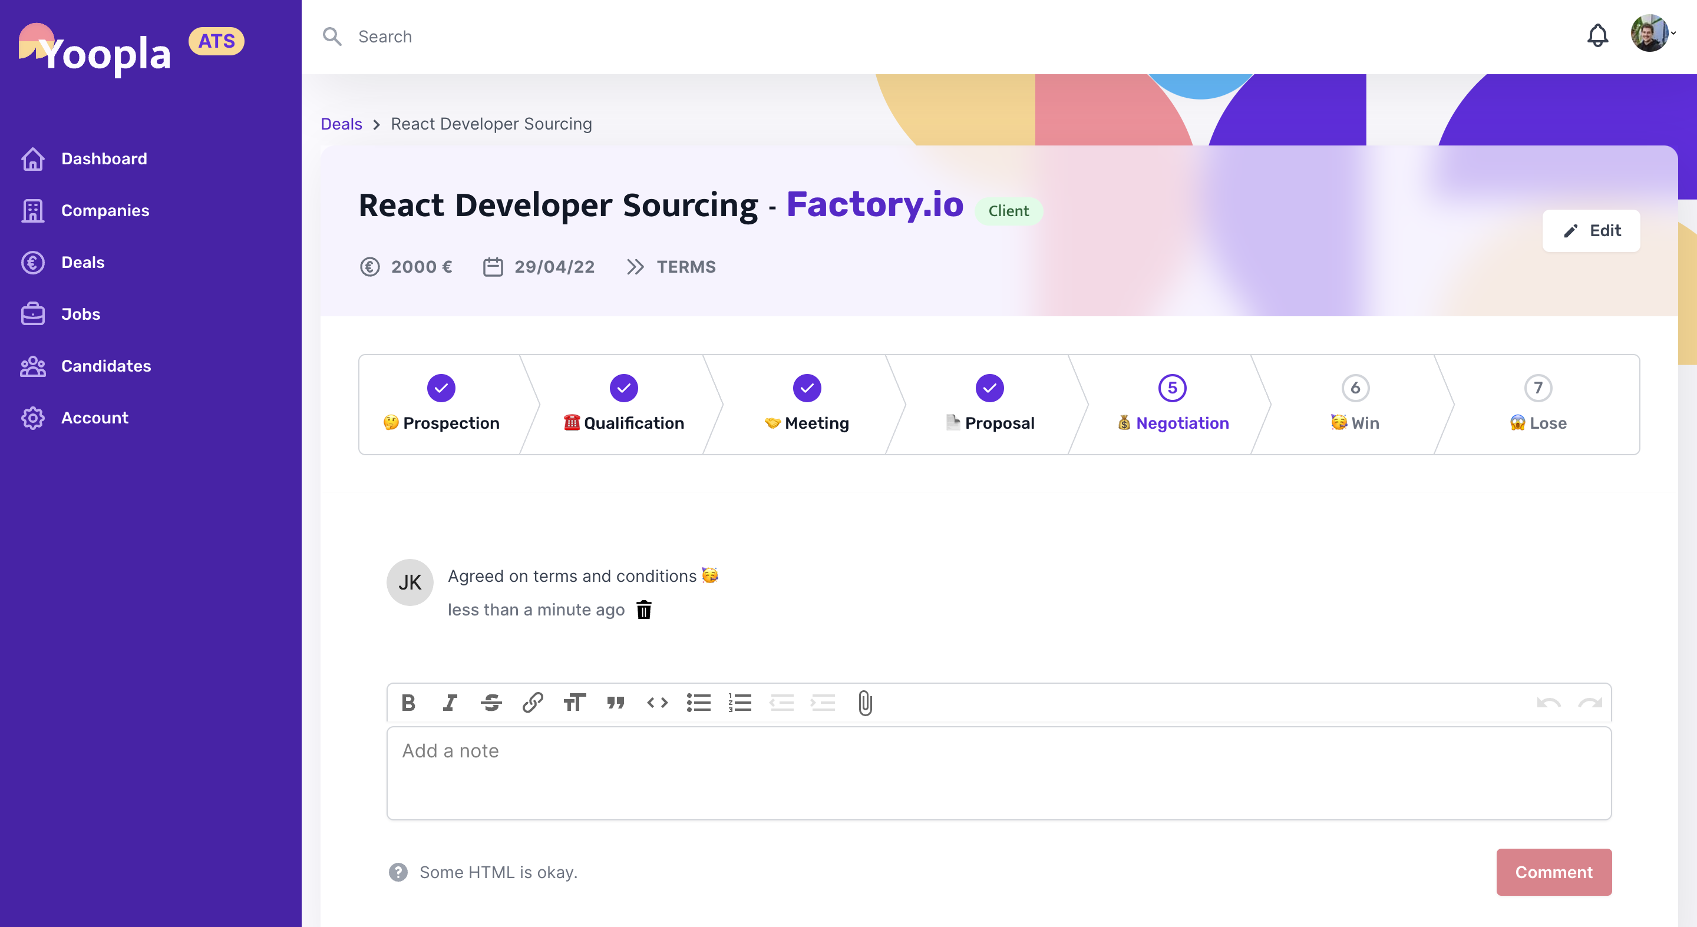
Task: Insert a link in the note
Action: [x=532, y=703]
